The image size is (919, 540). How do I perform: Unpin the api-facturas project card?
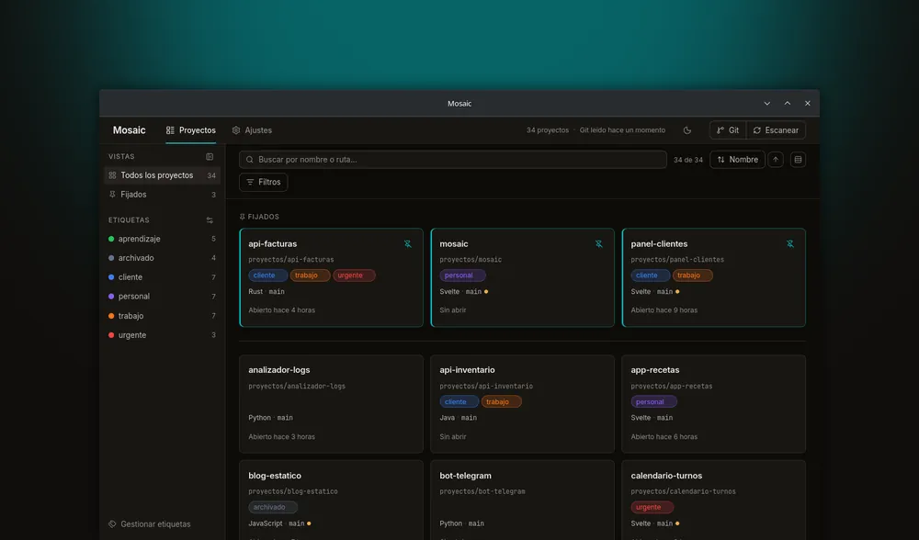(x=407, y=243)
